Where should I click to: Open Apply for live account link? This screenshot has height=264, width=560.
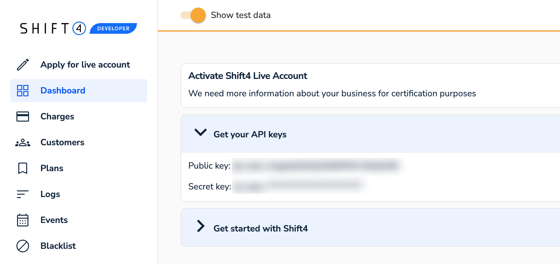85,65
